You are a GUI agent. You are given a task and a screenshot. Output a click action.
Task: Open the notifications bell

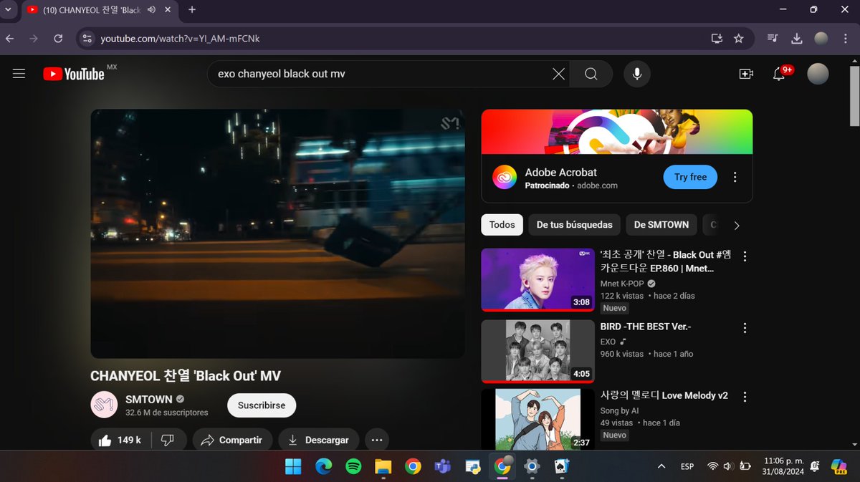[x=779, y=74]
